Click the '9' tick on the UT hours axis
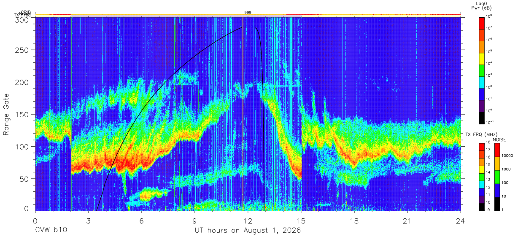This screenshot has height=239, width=518. (x=195, y=221)
